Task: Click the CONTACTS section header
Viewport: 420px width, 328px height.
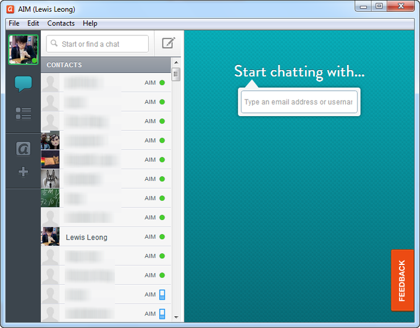Action: (x=106, y=65)
